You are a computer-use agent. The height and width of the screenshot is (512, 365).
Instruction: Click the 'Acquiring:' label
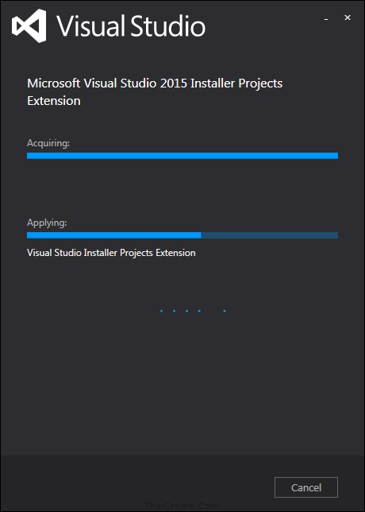(48, 143)
